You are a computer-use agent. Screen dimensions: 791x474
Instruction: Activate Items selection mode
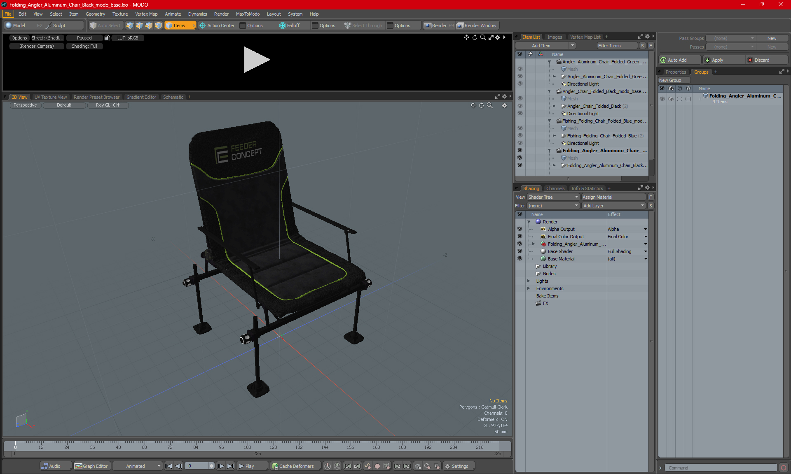point(180,26)
